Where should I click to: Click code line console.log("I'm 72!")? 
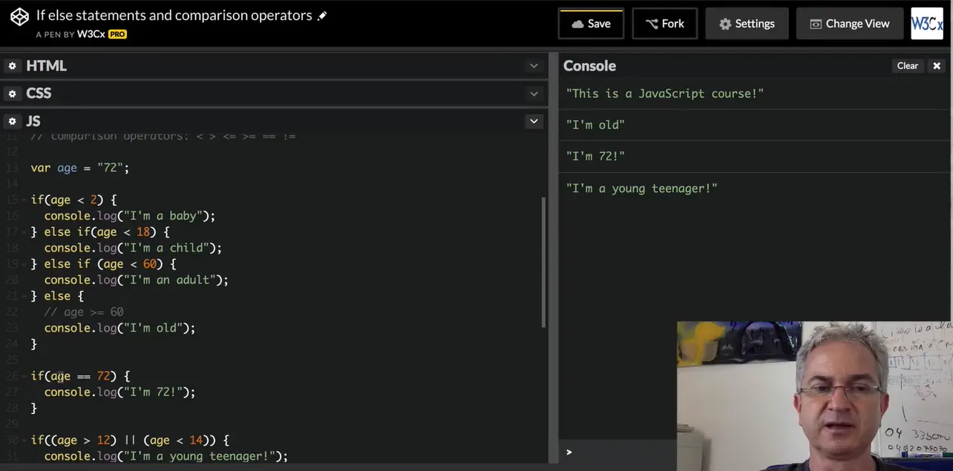click(x=119, y=392)
